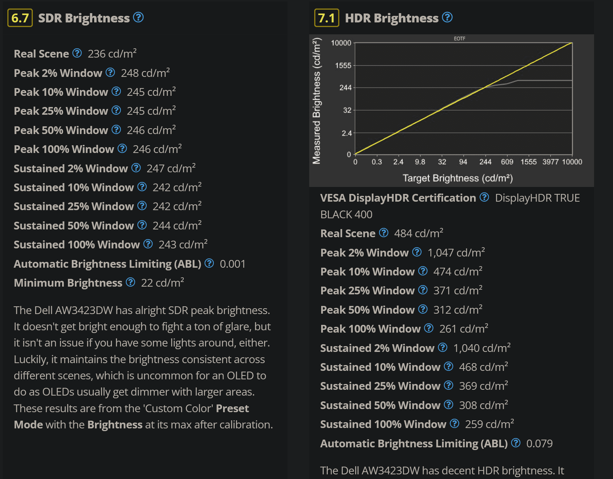The height and width of the screenshot is (479, 613).
Task: Click help icon for SDR Sustained 2% Window
Action: tap(136, 168)
